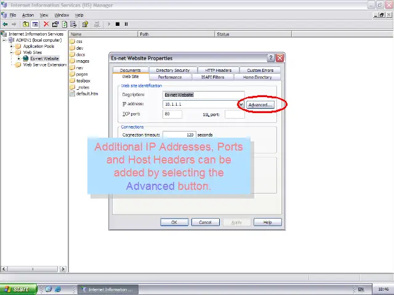Click the nav folder icon

73,68
